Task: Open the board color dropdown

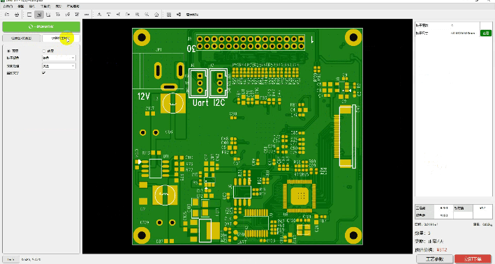Action: 59,58
